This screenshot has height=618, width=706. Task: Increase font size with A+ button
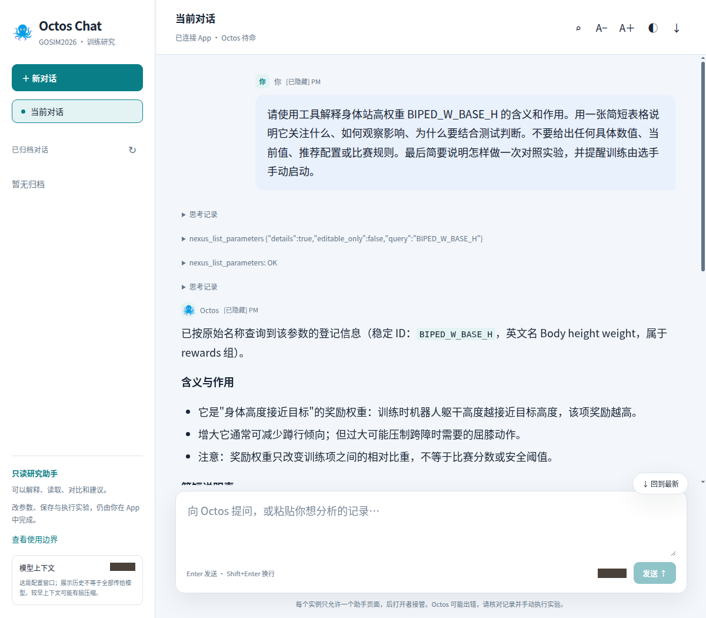point(627,28)
